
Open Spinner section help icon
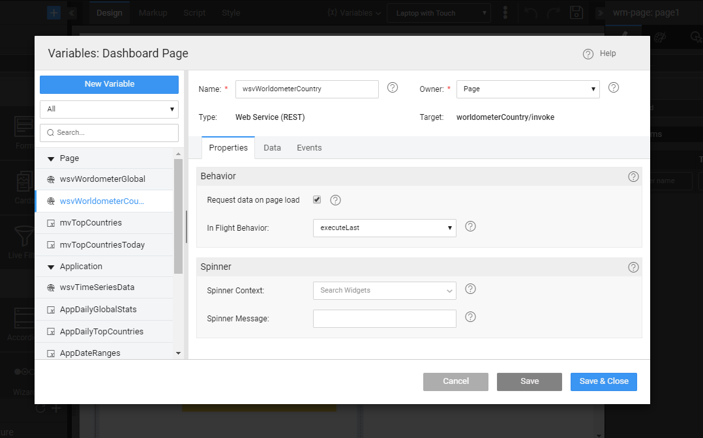coord(633,267)
